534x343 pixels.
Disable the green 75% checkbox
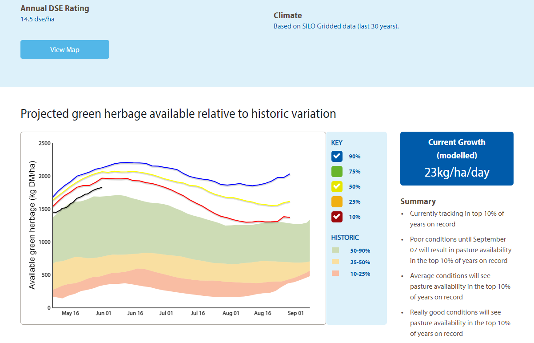pyautogui.click(x=337, y=171)
